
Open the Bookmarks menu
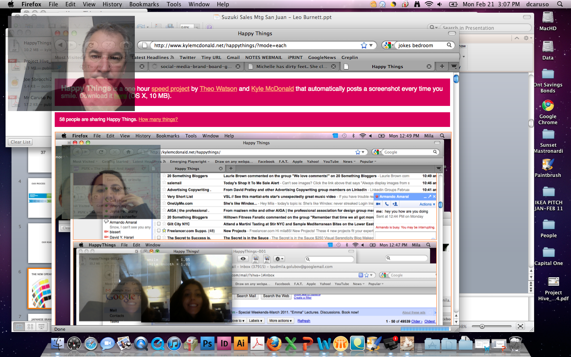tap(144, 4)
